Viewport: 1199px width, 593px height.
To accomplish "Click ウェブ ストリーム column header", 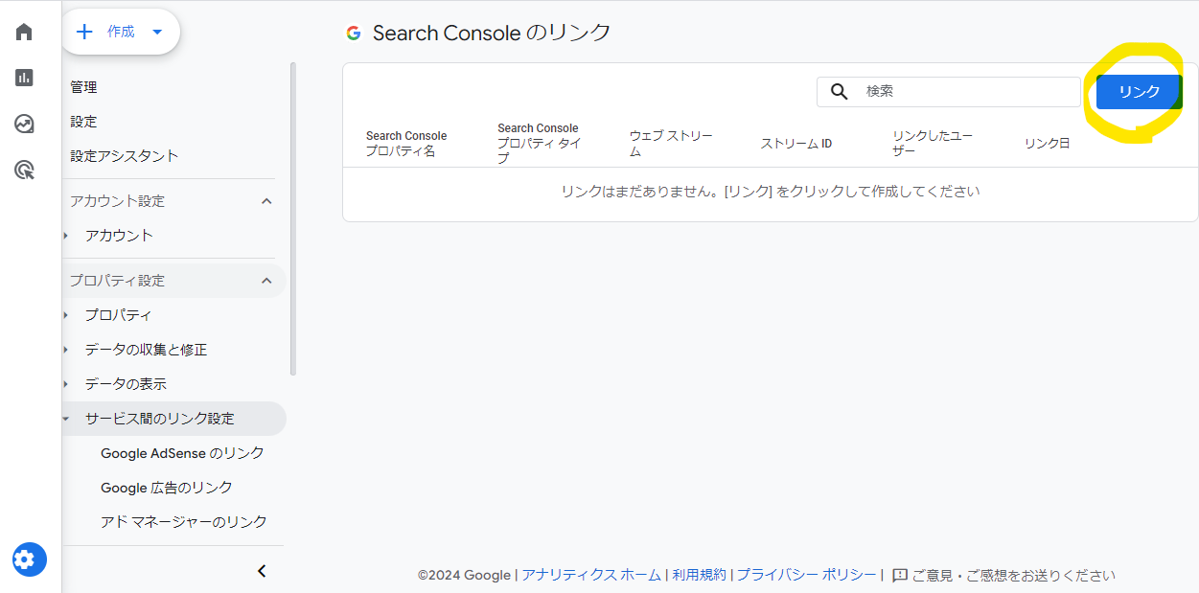I will [x=671, y=144].
